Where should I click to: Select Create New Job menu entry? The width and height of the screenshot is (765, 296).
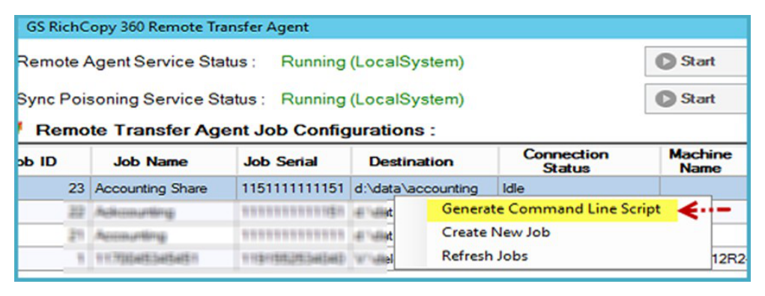[x=496, y=232]
